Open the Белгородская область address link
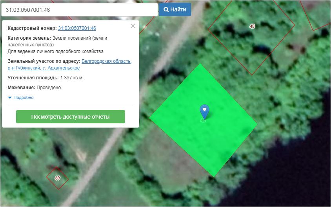This screenshot has height=207, width=331. (70, 64)
